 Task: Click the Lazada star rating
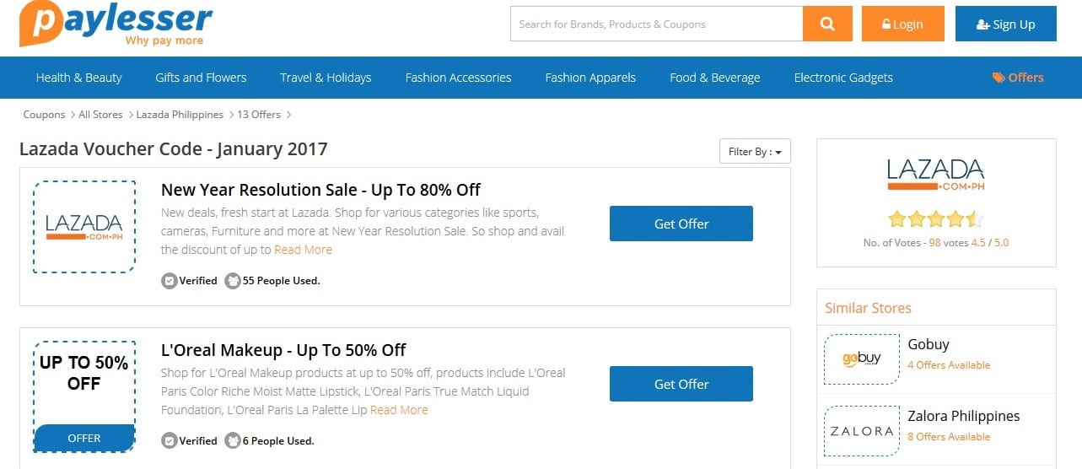coord(936,220)
